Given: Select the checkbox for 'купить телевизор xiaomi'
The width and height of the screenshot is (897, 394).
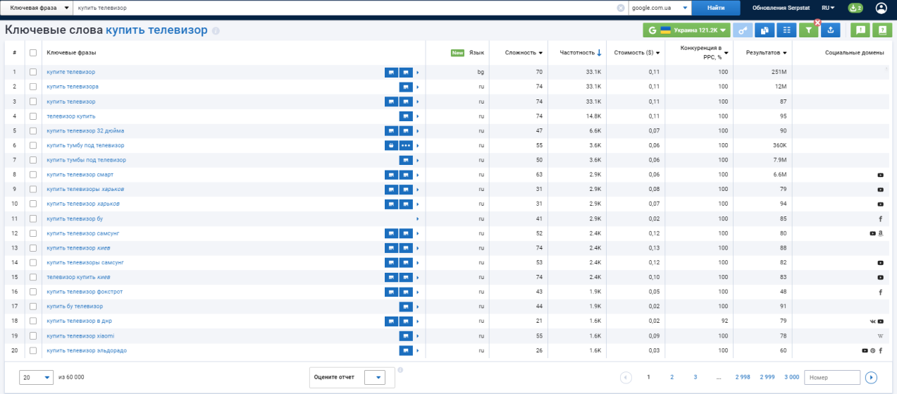Looking at the screenshot, I should [33, 336].
